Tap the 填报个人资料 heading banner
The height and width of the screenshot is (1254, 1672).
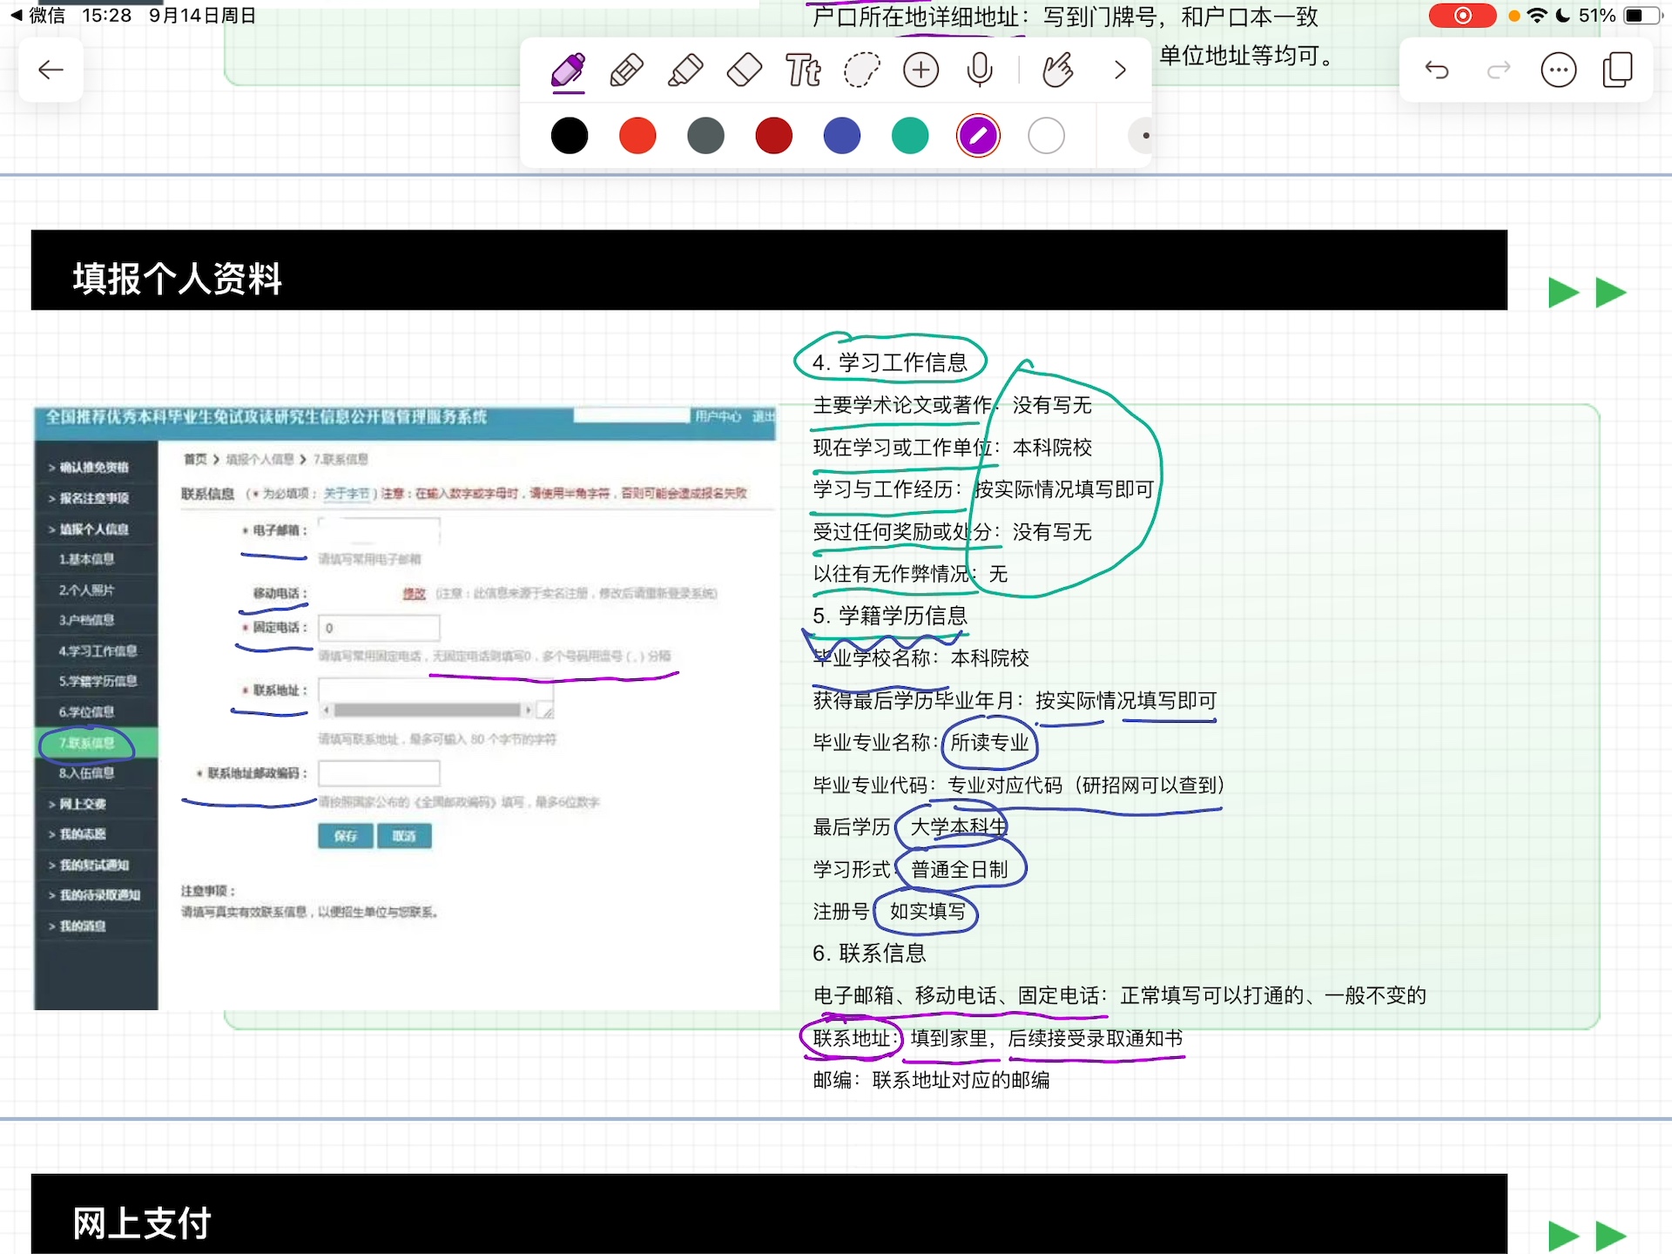point(769,270)
